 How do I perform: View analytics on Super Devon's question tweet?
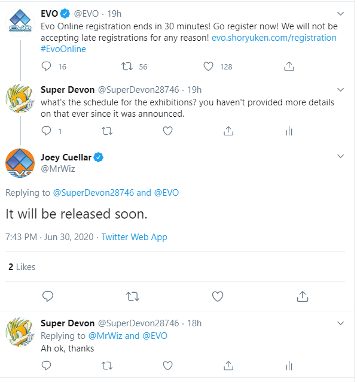[289, 131]
